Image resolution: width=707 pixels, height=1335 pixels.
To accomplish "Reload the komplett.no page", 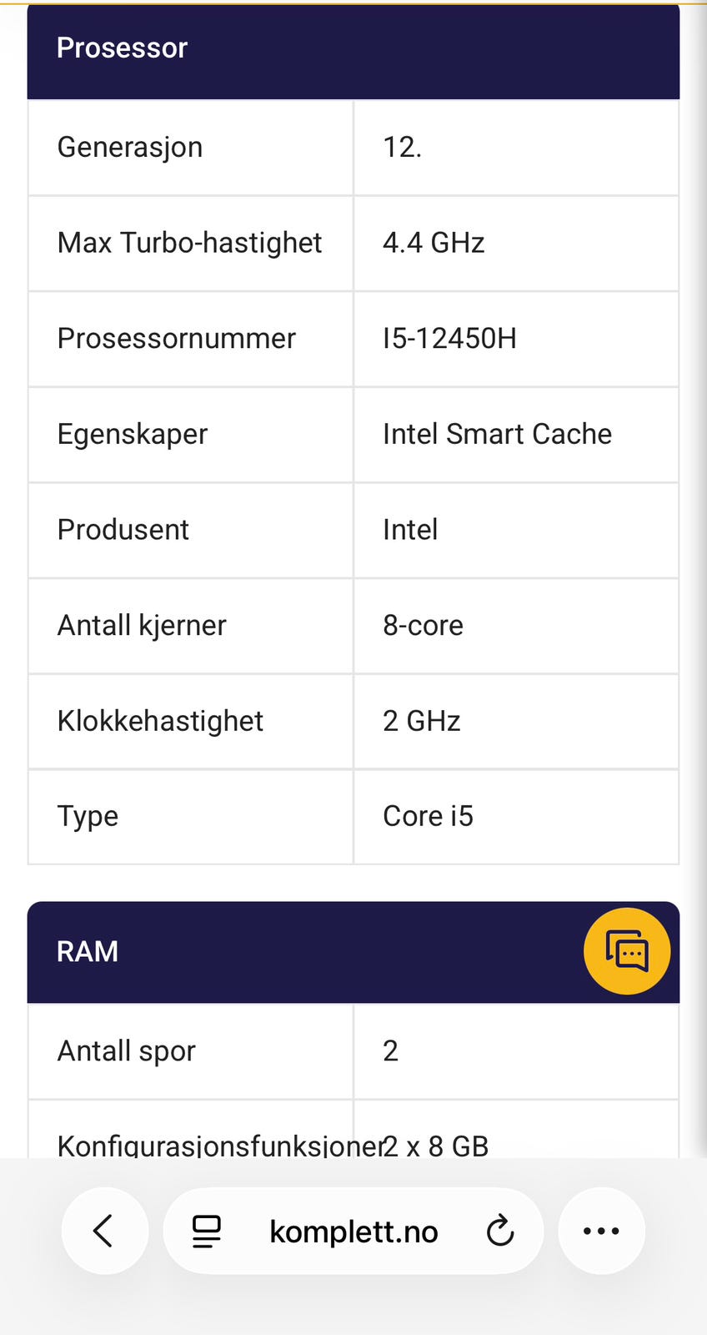I will 500,1231.
